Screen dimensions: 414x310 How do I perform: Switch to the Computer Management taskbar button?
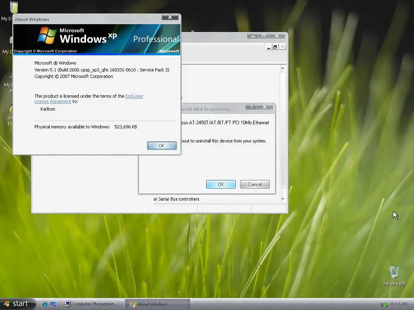pos(93,304)
